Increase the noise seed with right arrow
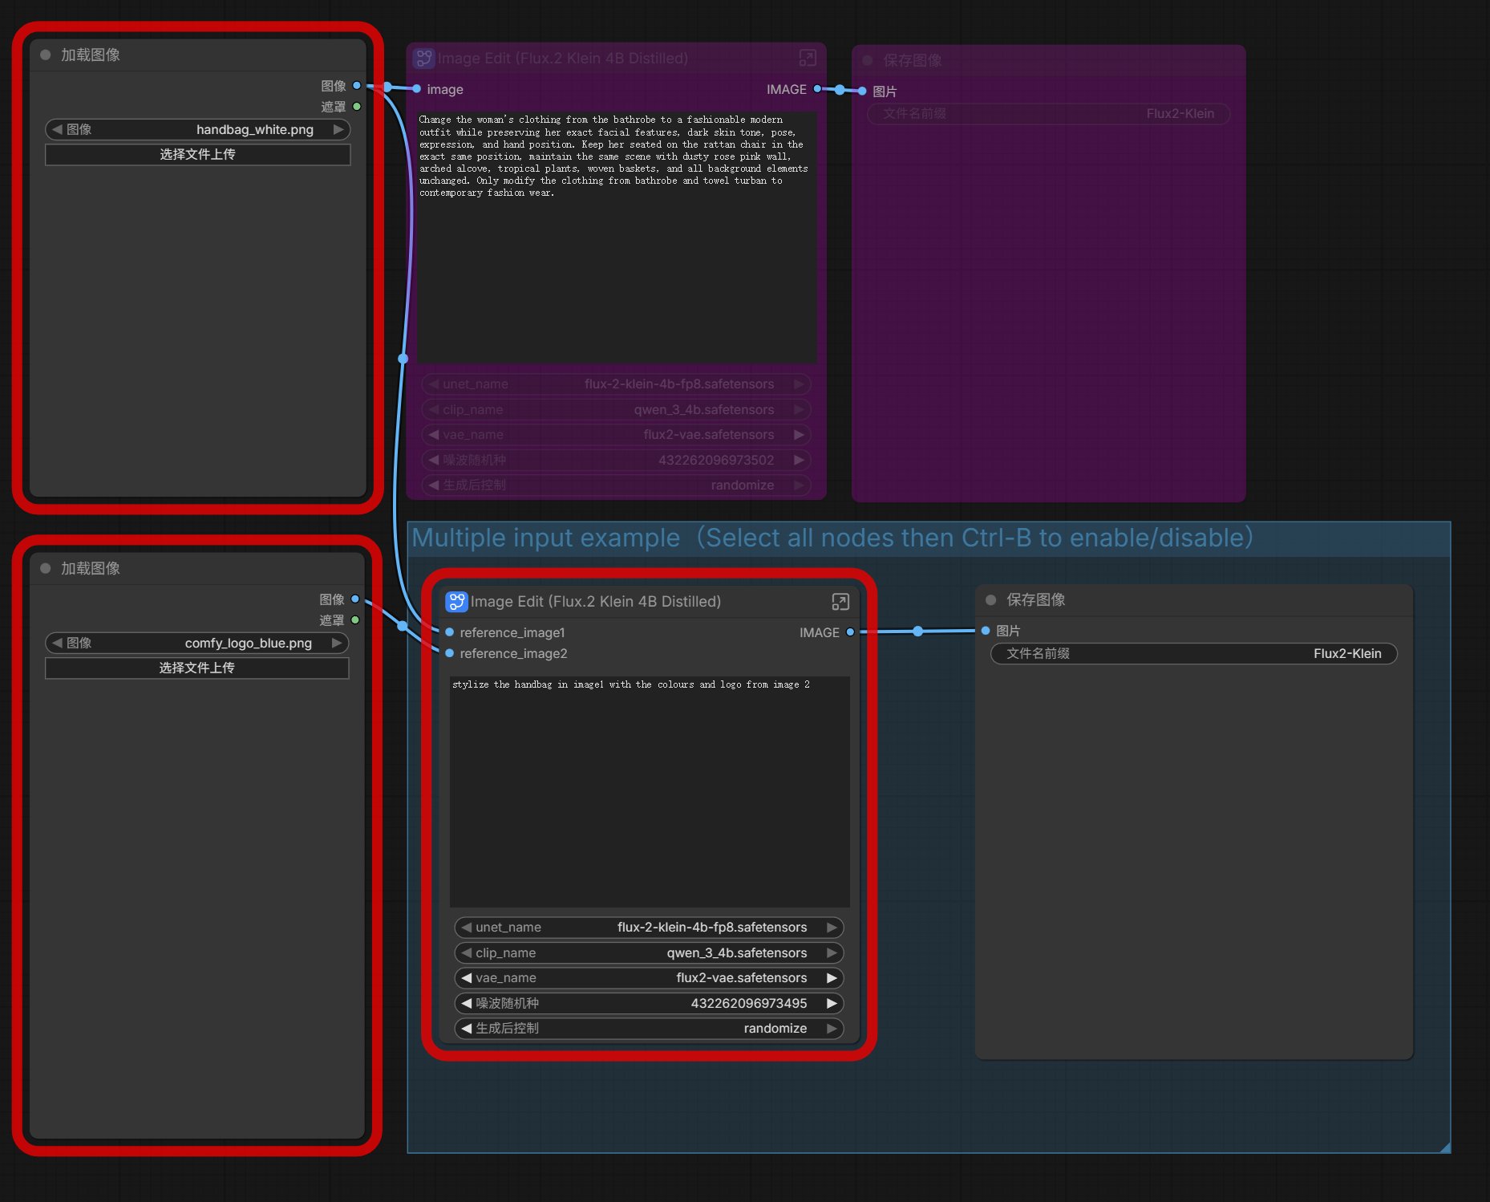This screenshot has height=1202, width=1490. pyautogui.click(x=832, y=1003)
